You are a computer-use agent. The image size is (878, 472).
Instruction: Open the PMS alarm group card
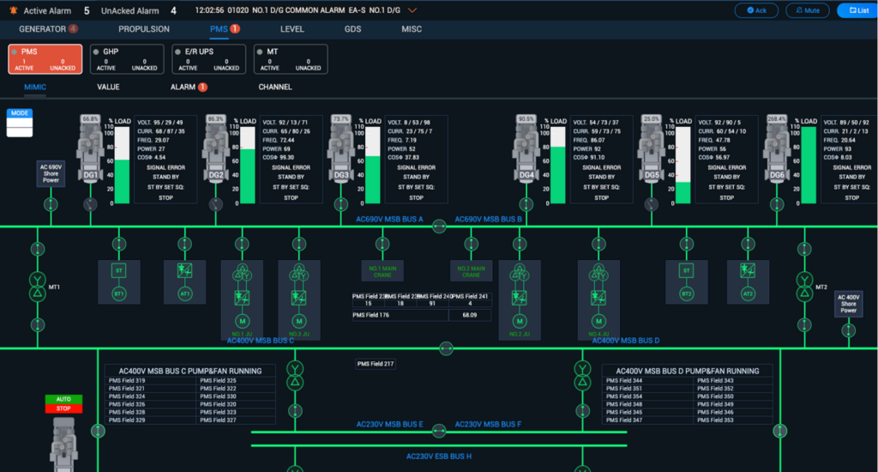pyautogui.click(x=45, y=59)
